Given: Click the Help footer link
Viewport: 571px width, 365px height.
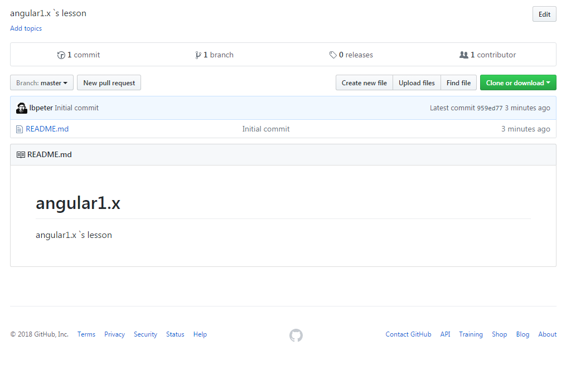Looking at the screenshot, I should 200,334.
